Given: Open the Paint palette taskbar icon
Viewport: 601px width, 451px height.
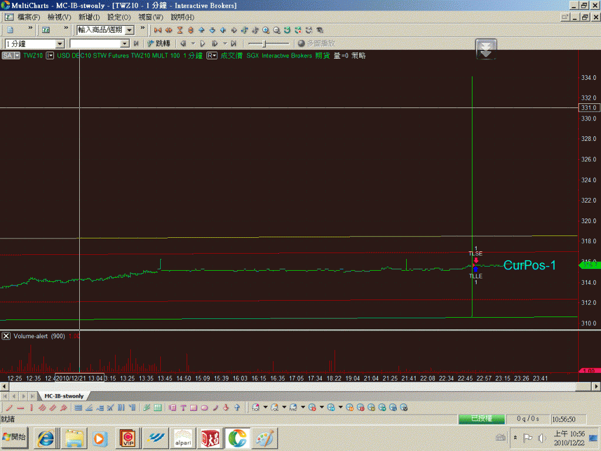Looking at the screenshot, I should click(x=265, y=438).
